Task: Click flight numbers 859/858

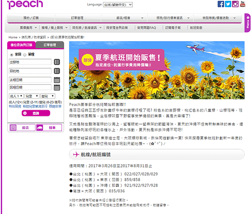Action: pyautogui.click(x=132, y=180)
